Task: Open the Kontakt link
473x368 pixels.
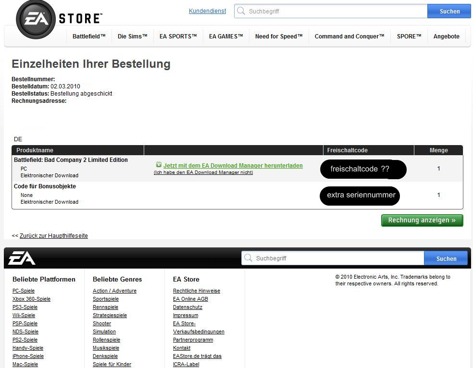Action: click(x=182, y=348)
